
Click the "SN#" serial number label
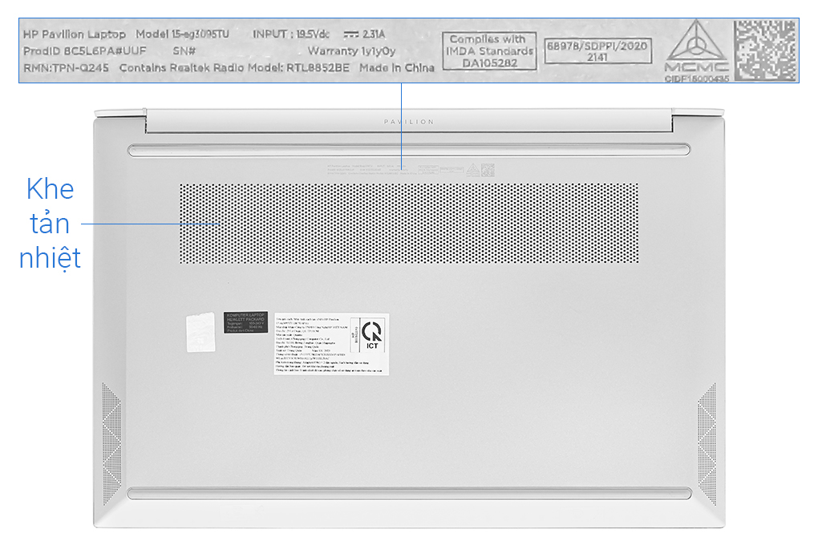(184, 51)
